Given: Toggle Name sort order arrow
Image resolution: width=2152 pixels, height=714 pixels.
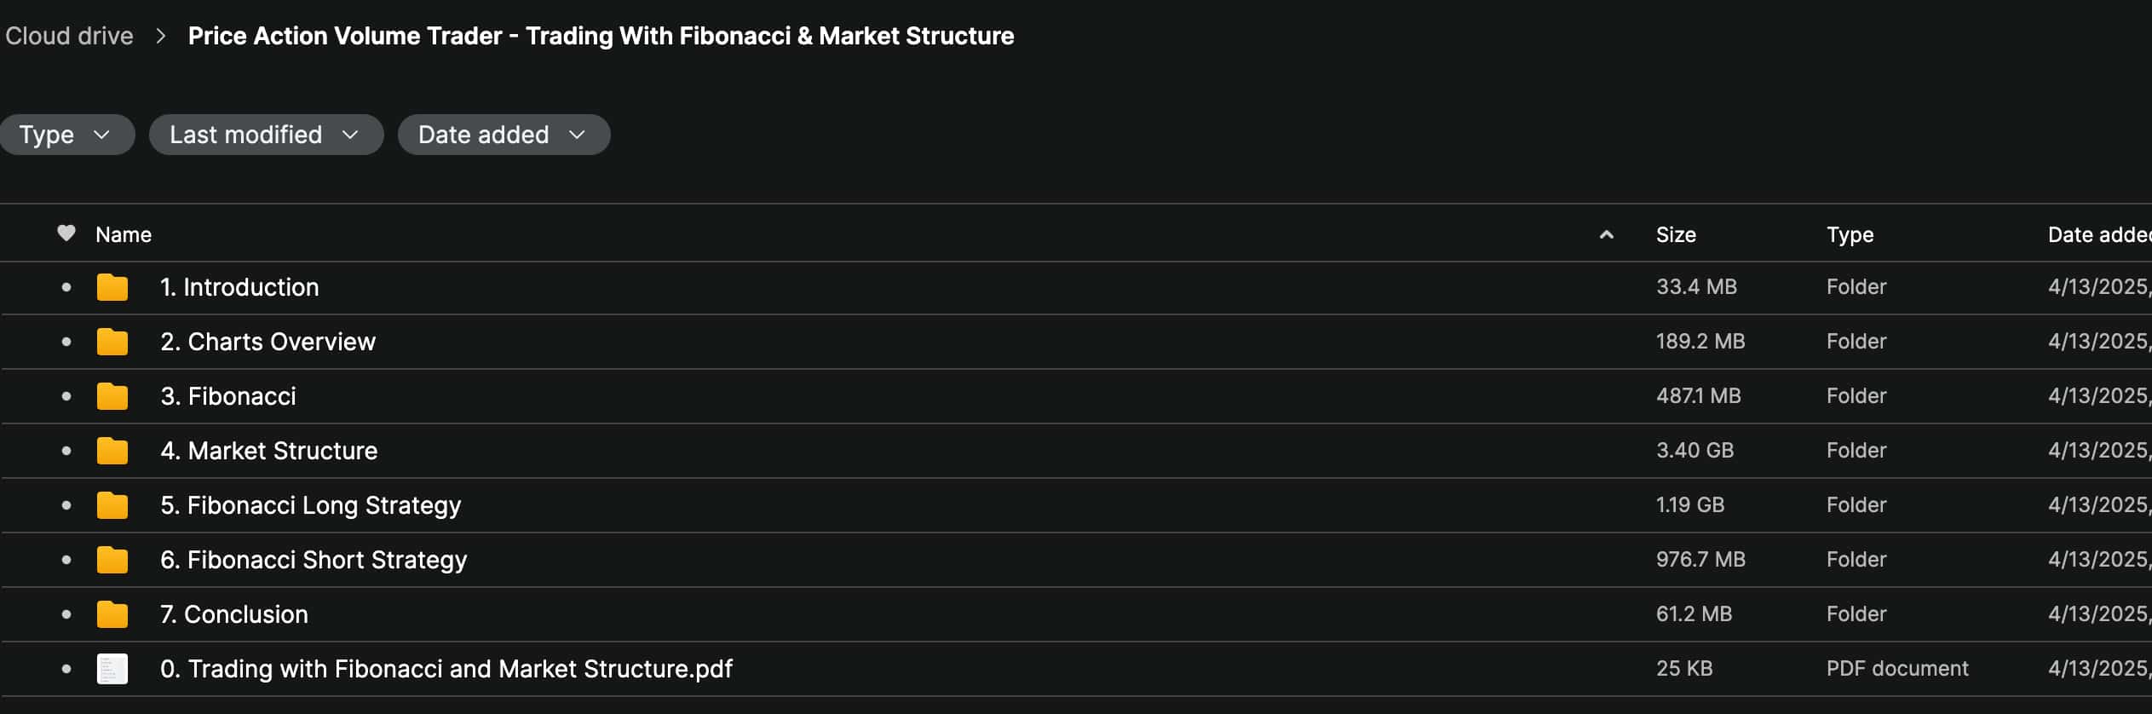Looking at the screenshot, I should tap(1606, 235).
